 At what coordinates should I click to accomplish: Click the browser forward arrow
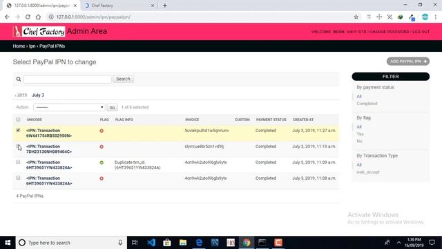[17, 17]
